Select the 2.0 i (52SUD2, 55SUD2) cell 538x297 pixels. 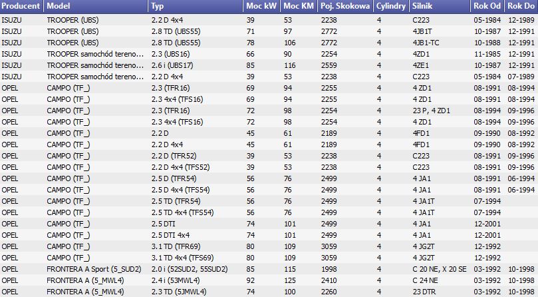[x=190, y=270]
